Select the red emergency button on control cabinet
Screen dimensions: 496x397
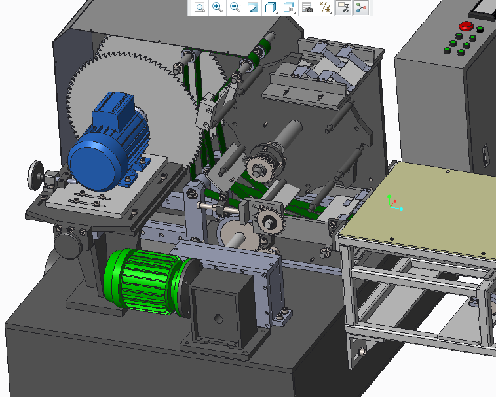[466, 26]
